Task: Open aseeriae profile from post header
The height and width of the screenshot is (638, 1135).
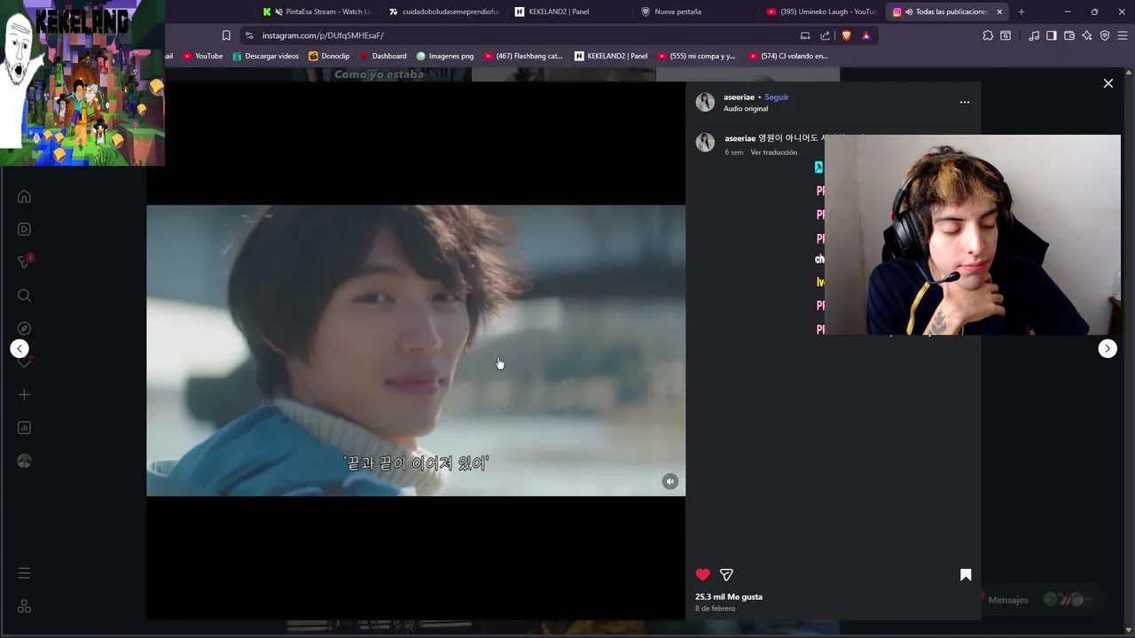Action: [x=739, y=97]
